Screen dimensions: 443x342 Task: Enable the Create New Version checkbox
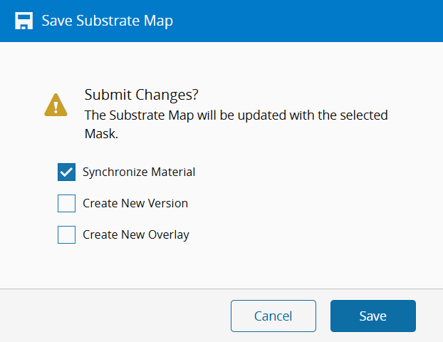click(x=67, y=203)
